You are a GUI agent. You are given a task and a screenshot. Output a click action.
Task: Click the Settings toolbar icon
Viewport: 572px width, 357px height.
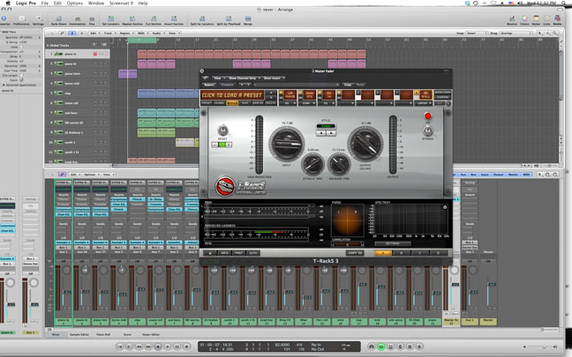point(38,19)
